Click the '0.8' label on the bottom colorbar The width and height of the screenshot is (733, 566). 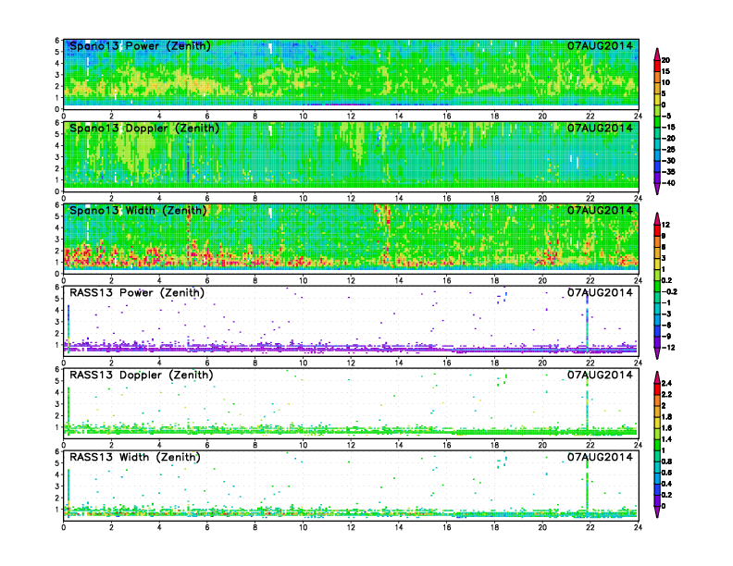[666, 461]
